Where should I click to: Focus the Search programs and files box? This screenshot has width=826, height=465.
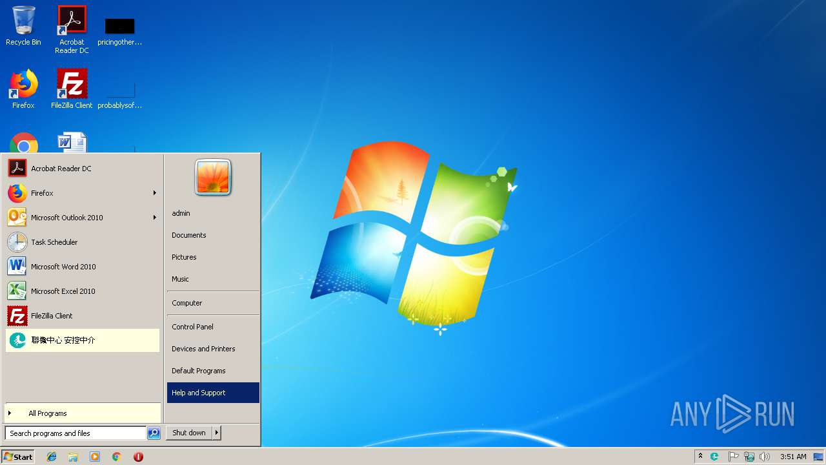(76, 433)
